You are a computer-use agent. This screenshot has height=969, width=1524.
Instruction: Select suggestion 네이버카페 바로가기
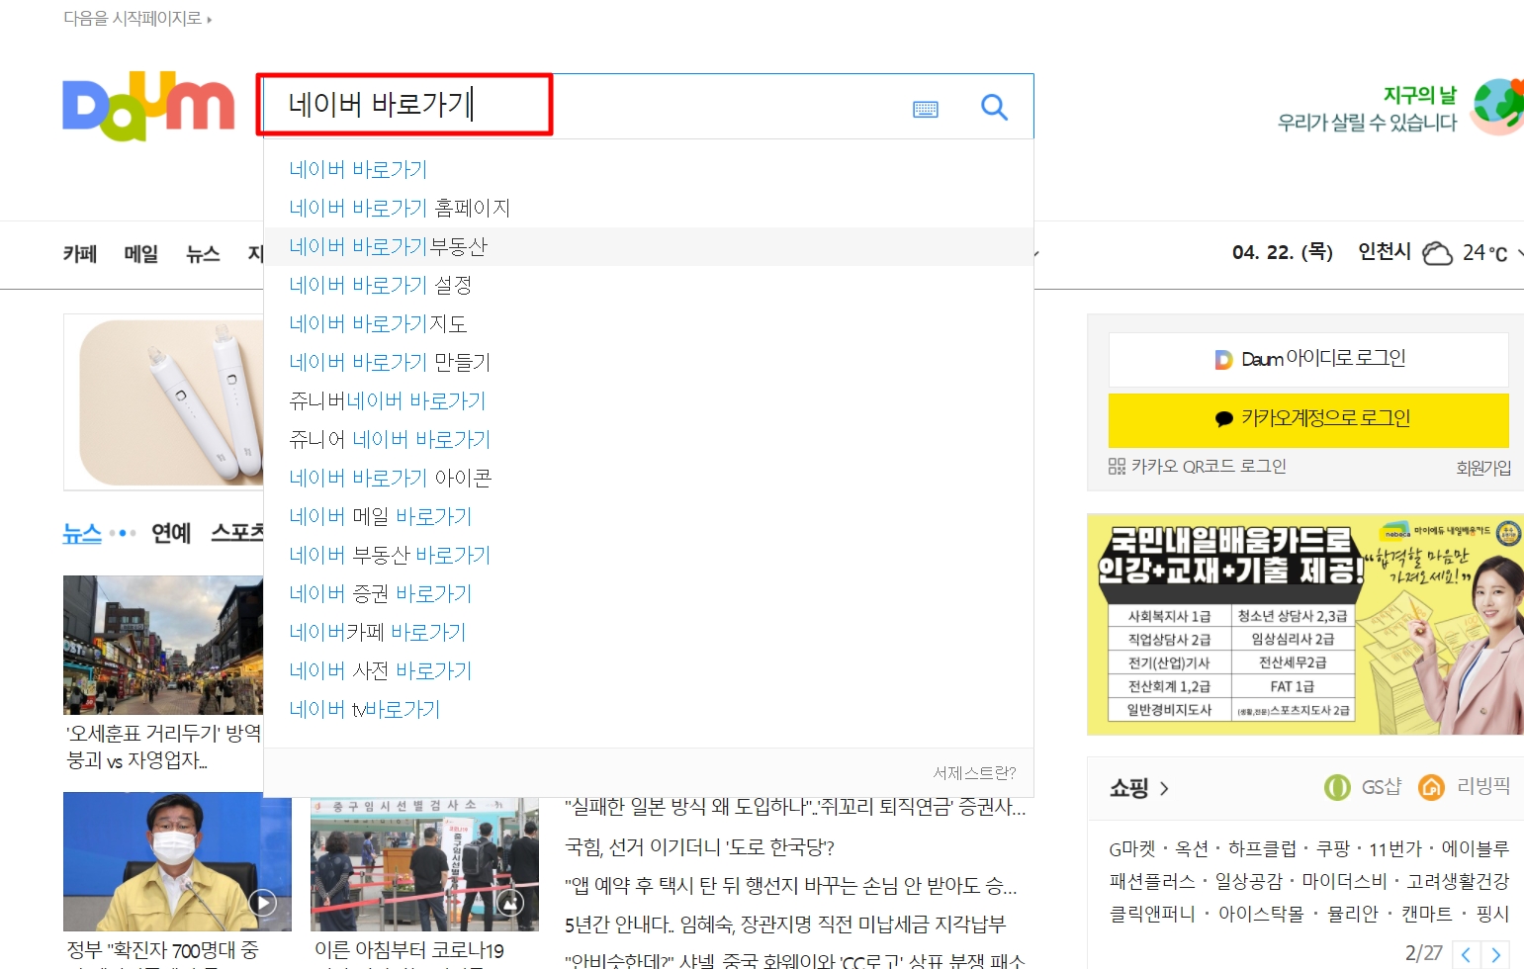click(x=649, y=632)
